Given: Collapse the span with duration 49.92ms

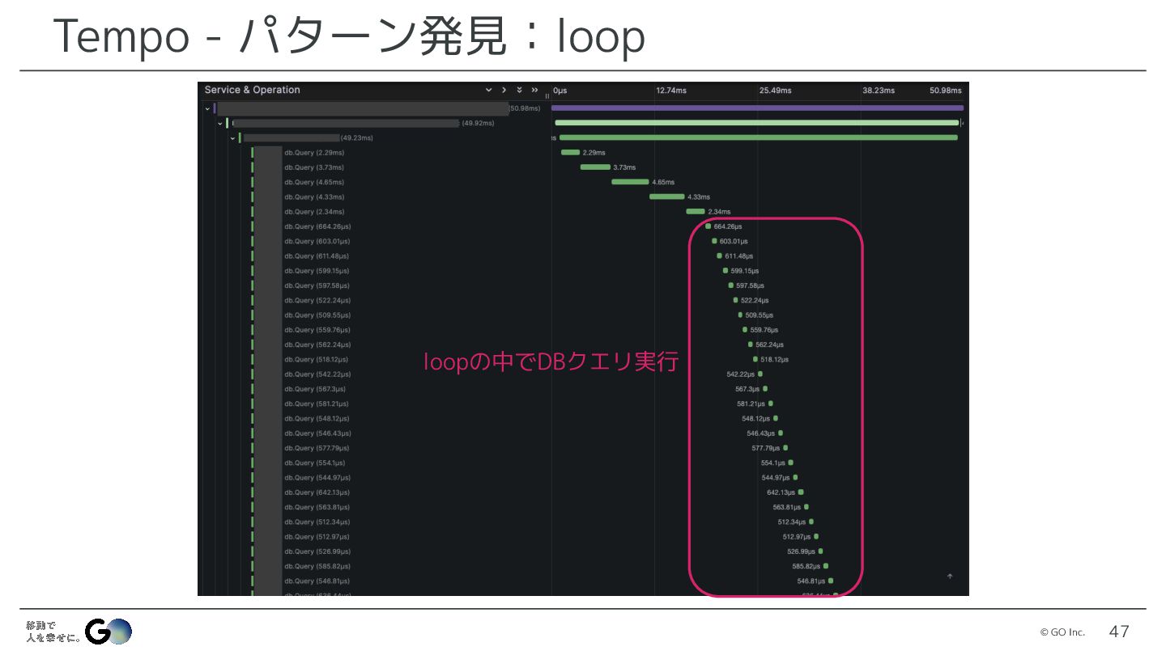Looking at the screenshot, I should point(219,123).
